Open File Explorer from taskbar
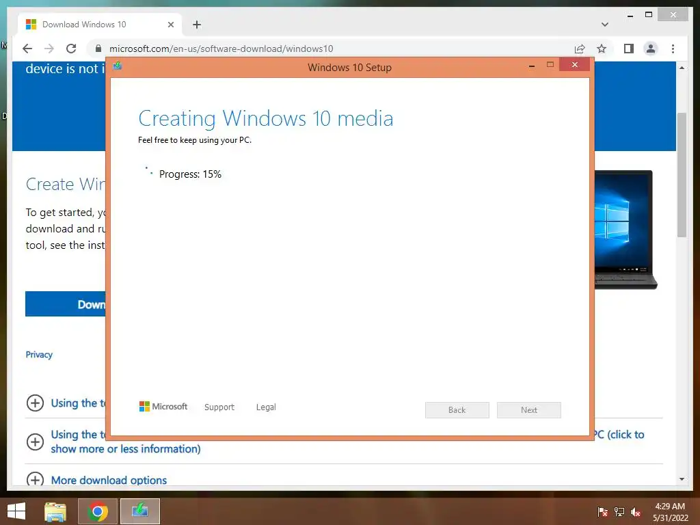This screenshot has width=700, height=525. coord(55,511)
